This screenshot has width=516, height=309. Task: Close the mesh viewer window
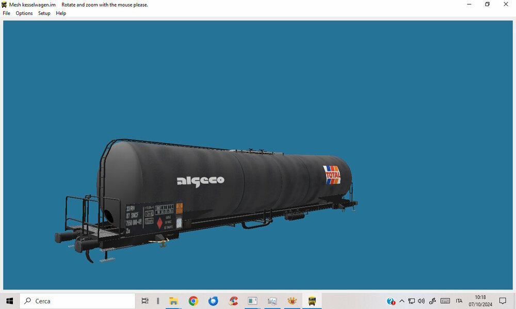[506, 4]
